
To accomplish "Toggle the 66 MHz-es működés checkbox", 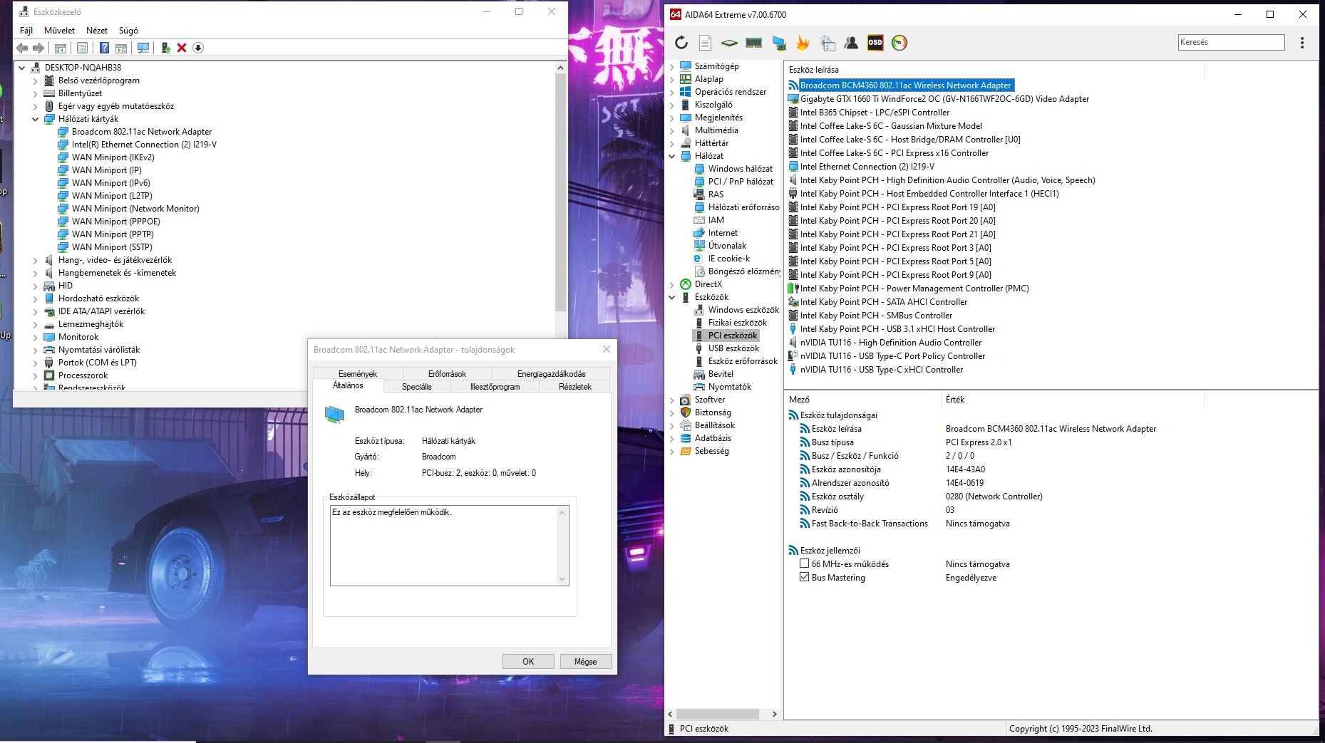I will tap(805, 563).
